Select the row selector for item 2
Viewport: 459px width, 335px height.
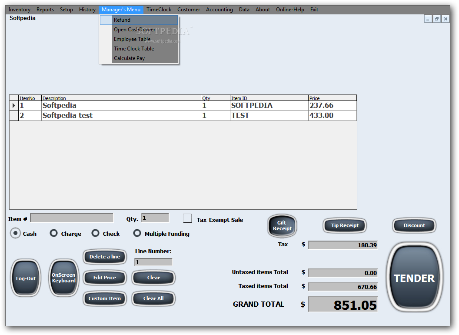point(14,115)
